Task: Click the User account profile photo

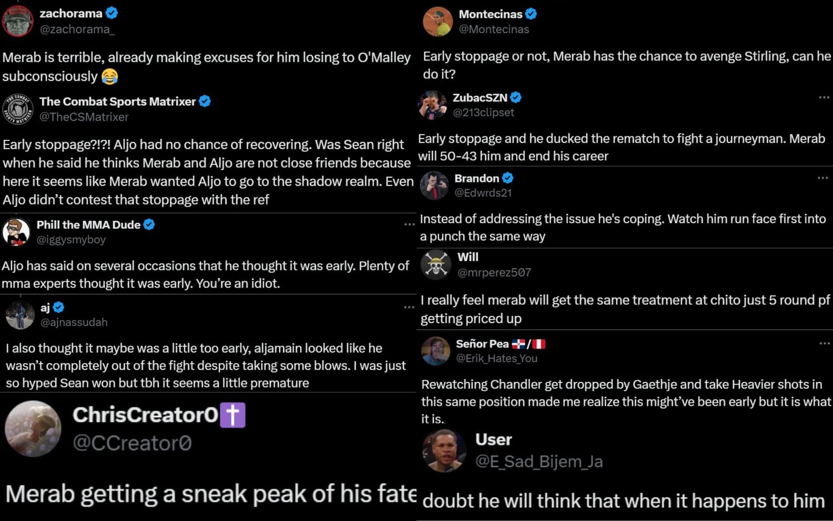Action: pos(444,450)
